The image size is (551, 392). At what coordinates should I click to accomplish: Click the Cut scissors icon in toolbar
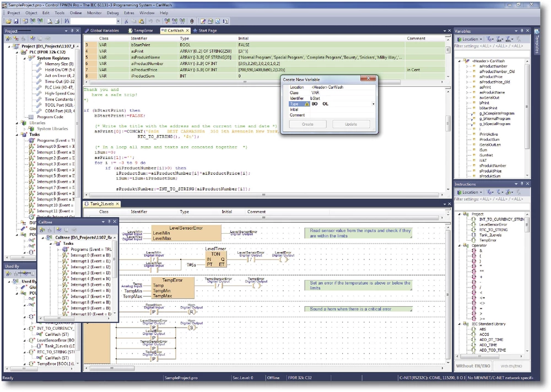click(x=126, y=21)
